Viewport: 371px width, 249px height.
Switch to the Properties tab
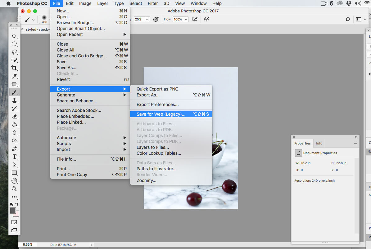[x=302, y=143]
